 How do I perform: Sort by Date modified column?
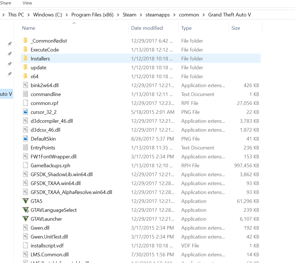coord(147,28)
